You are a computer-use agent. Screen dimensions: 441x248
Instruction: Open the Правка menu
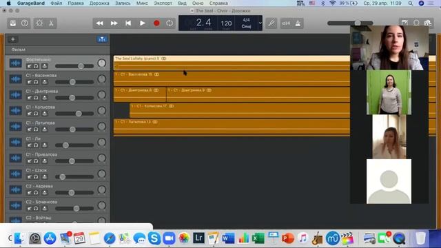pyautogui.click(x=76, y=3)
